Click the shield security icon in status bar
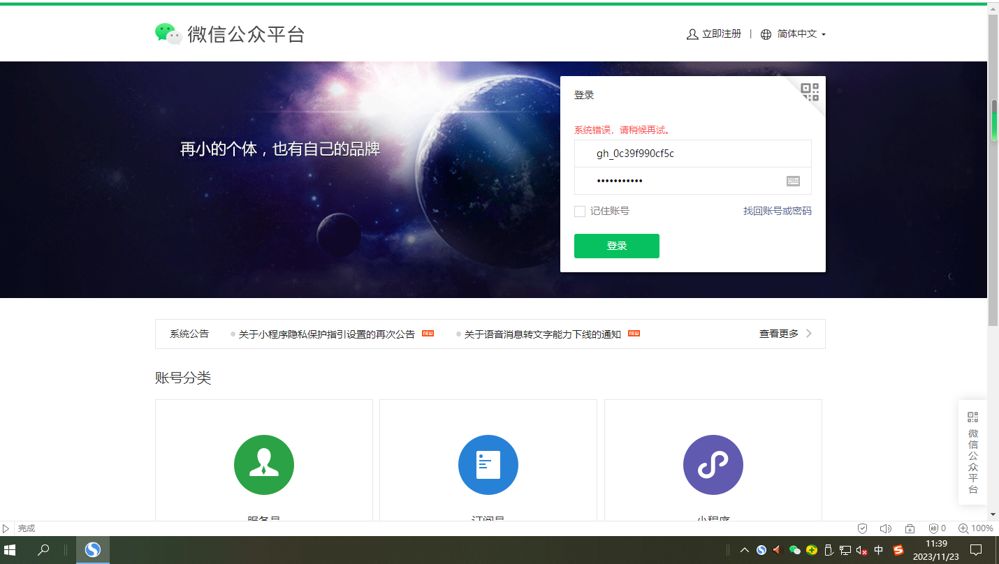Image resolution: width=999 pixels, height=564 pixels. point(863,528)
